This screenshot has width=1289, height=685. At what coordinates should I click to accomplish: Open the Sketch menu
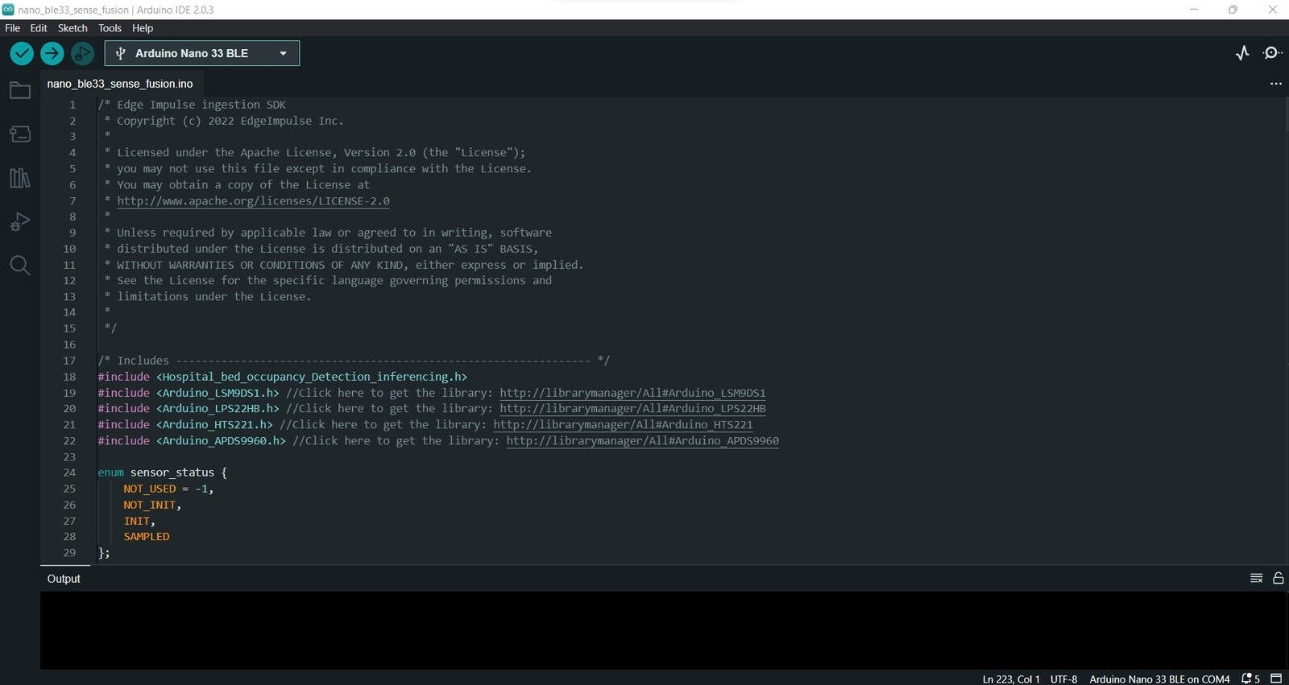(x=73, y=28)
